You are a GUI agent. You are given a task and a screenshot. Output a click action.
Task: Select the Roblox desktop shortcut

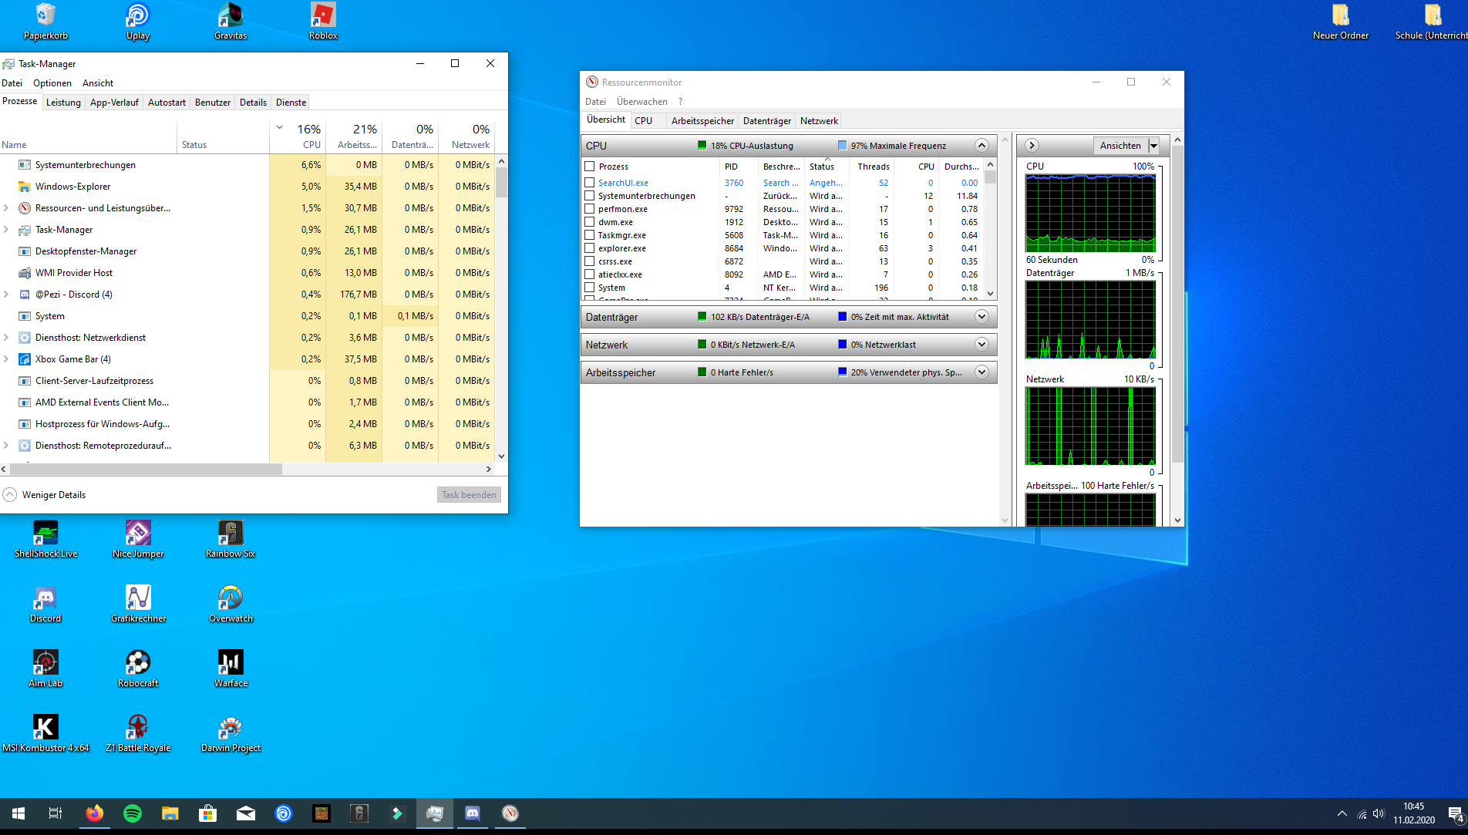(x=323, y=22)
